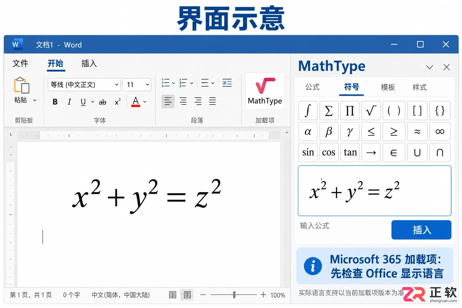Screen dimensions: 462x308
Task: Align text right
Action: (x=198, y=101)
